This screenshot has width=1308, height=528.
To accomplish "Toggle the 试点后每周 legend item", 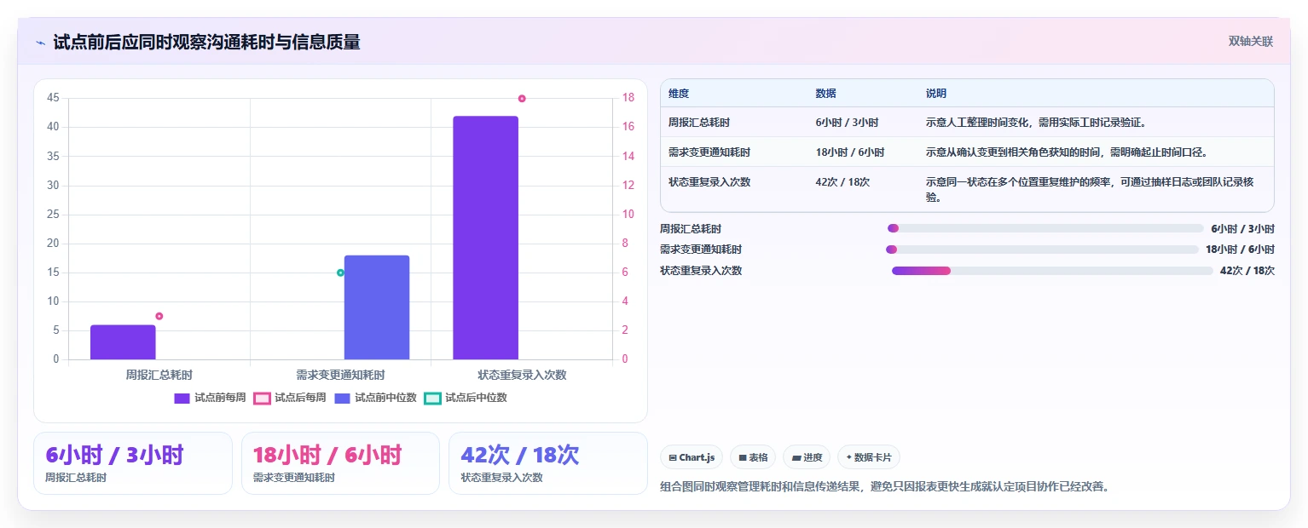I will coord(290,398).
